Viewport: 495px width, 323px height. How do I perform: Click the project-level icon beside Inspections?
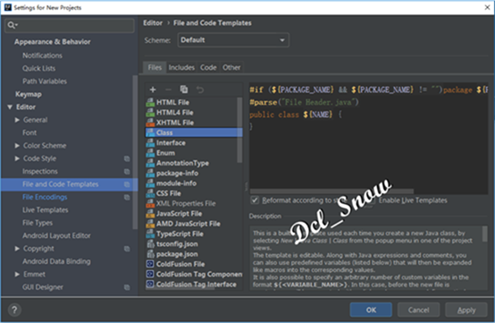127,172
